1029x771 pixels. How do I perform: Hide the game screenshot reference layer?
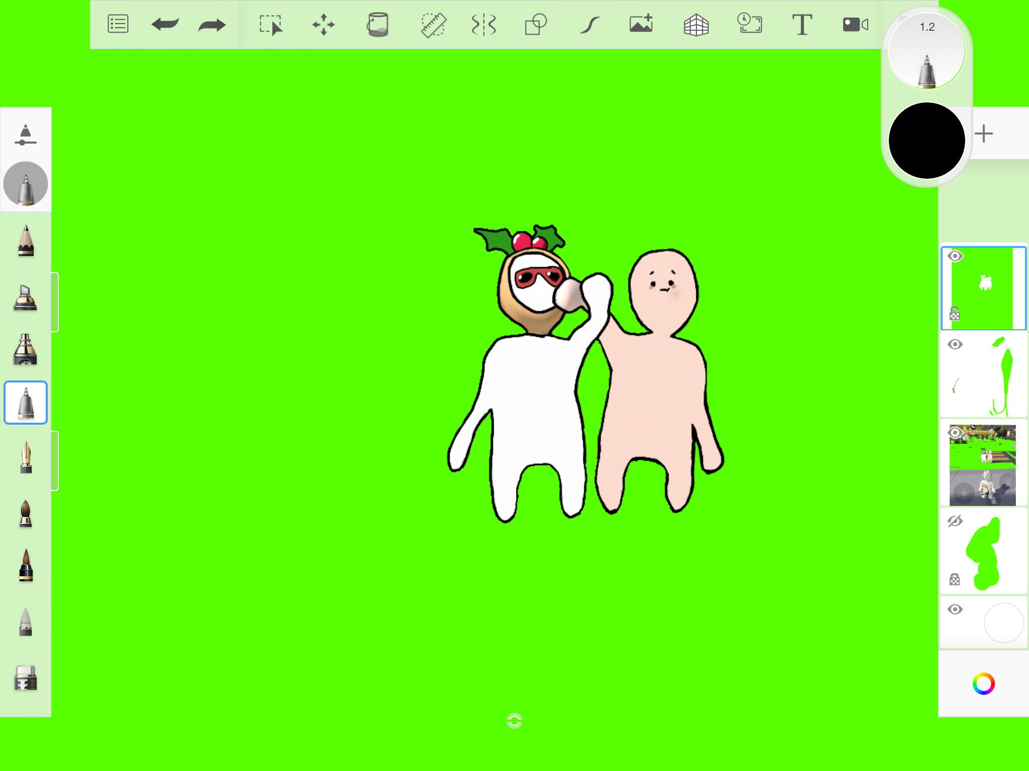[955, 432]
